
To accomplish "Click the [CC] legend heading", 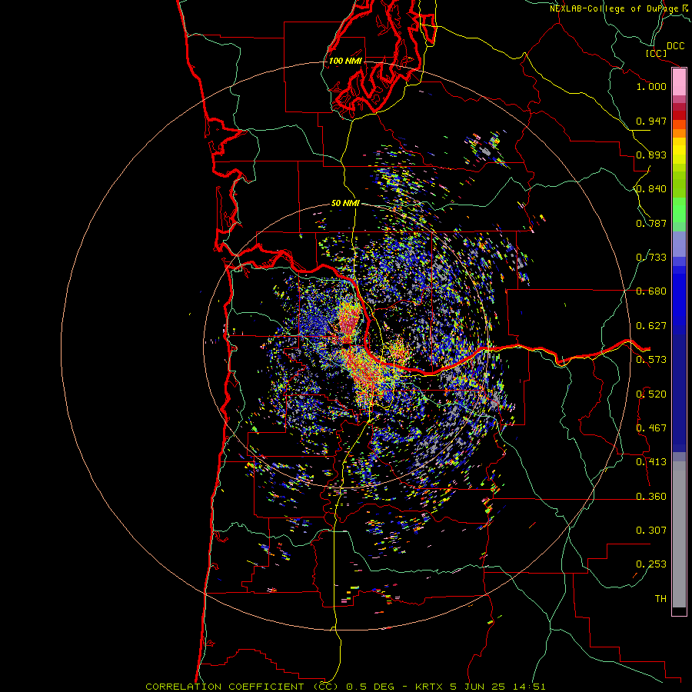I will tap(657, 53).
